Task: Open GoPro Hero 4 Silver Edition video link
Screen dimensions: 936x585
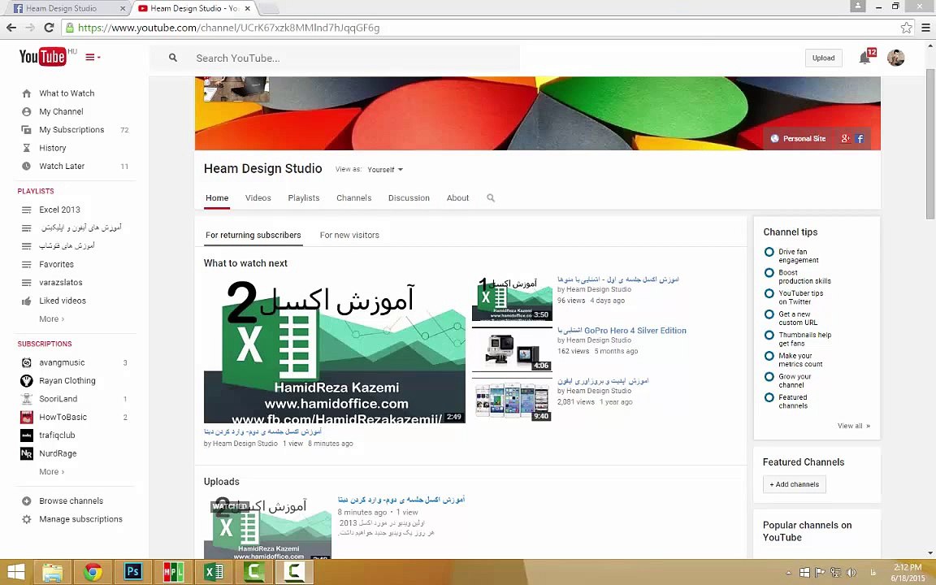Action: click(x=622, y=331)
